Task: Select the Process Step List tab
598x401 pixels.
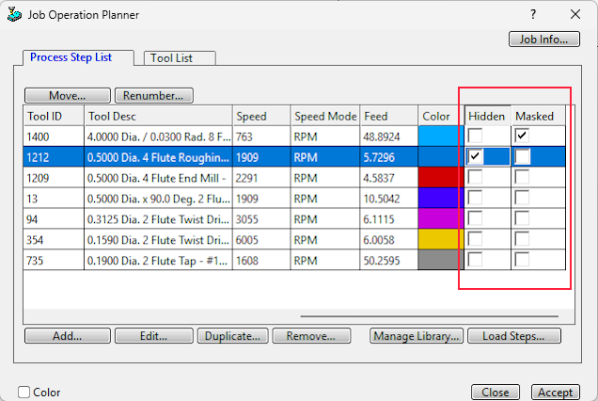Action: [x=78, y=57]
